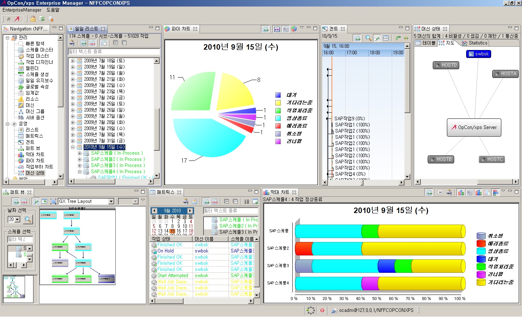Click the HOSTD machine node

[x=446, y=65]
